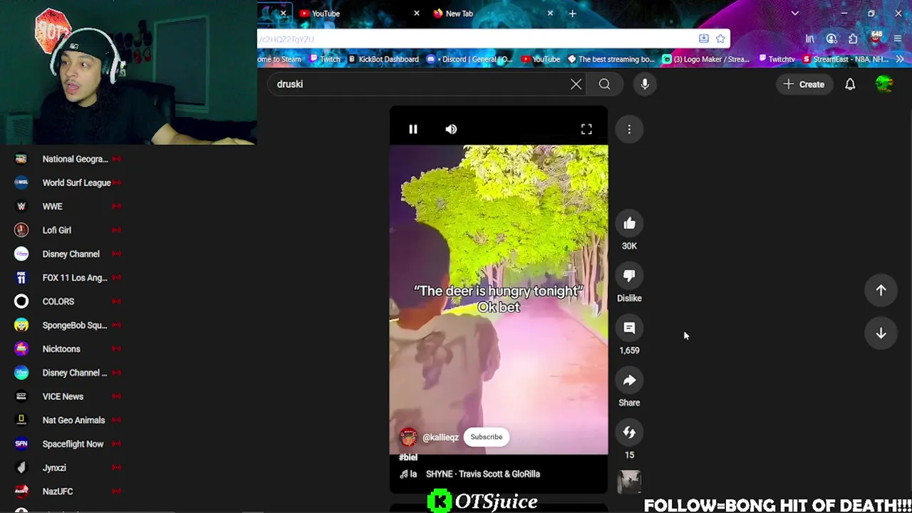
Task: Open the Logo Maker bookmark
Action: (x=706, y=59)
